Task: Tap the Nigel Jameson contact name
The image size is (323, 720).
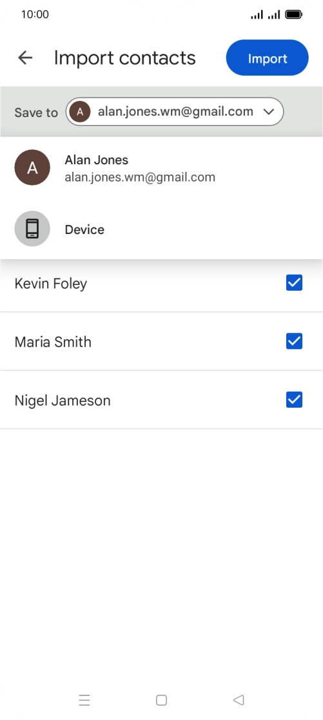Action: click(63, 401)
